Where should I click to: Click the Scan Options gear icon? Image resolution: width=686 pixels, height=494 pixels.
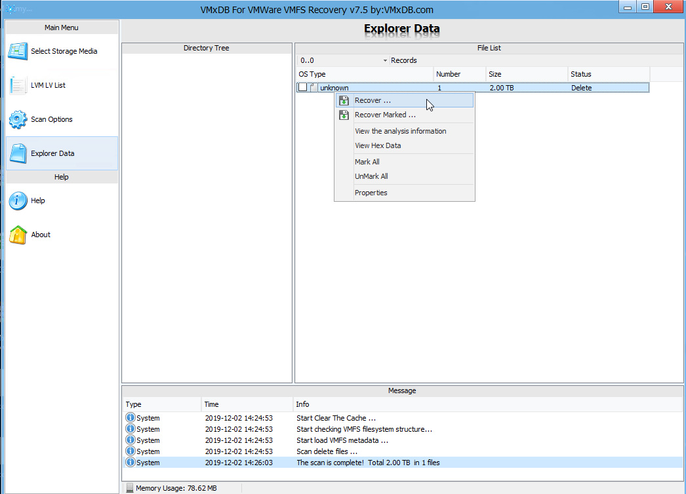click(18, 119)
